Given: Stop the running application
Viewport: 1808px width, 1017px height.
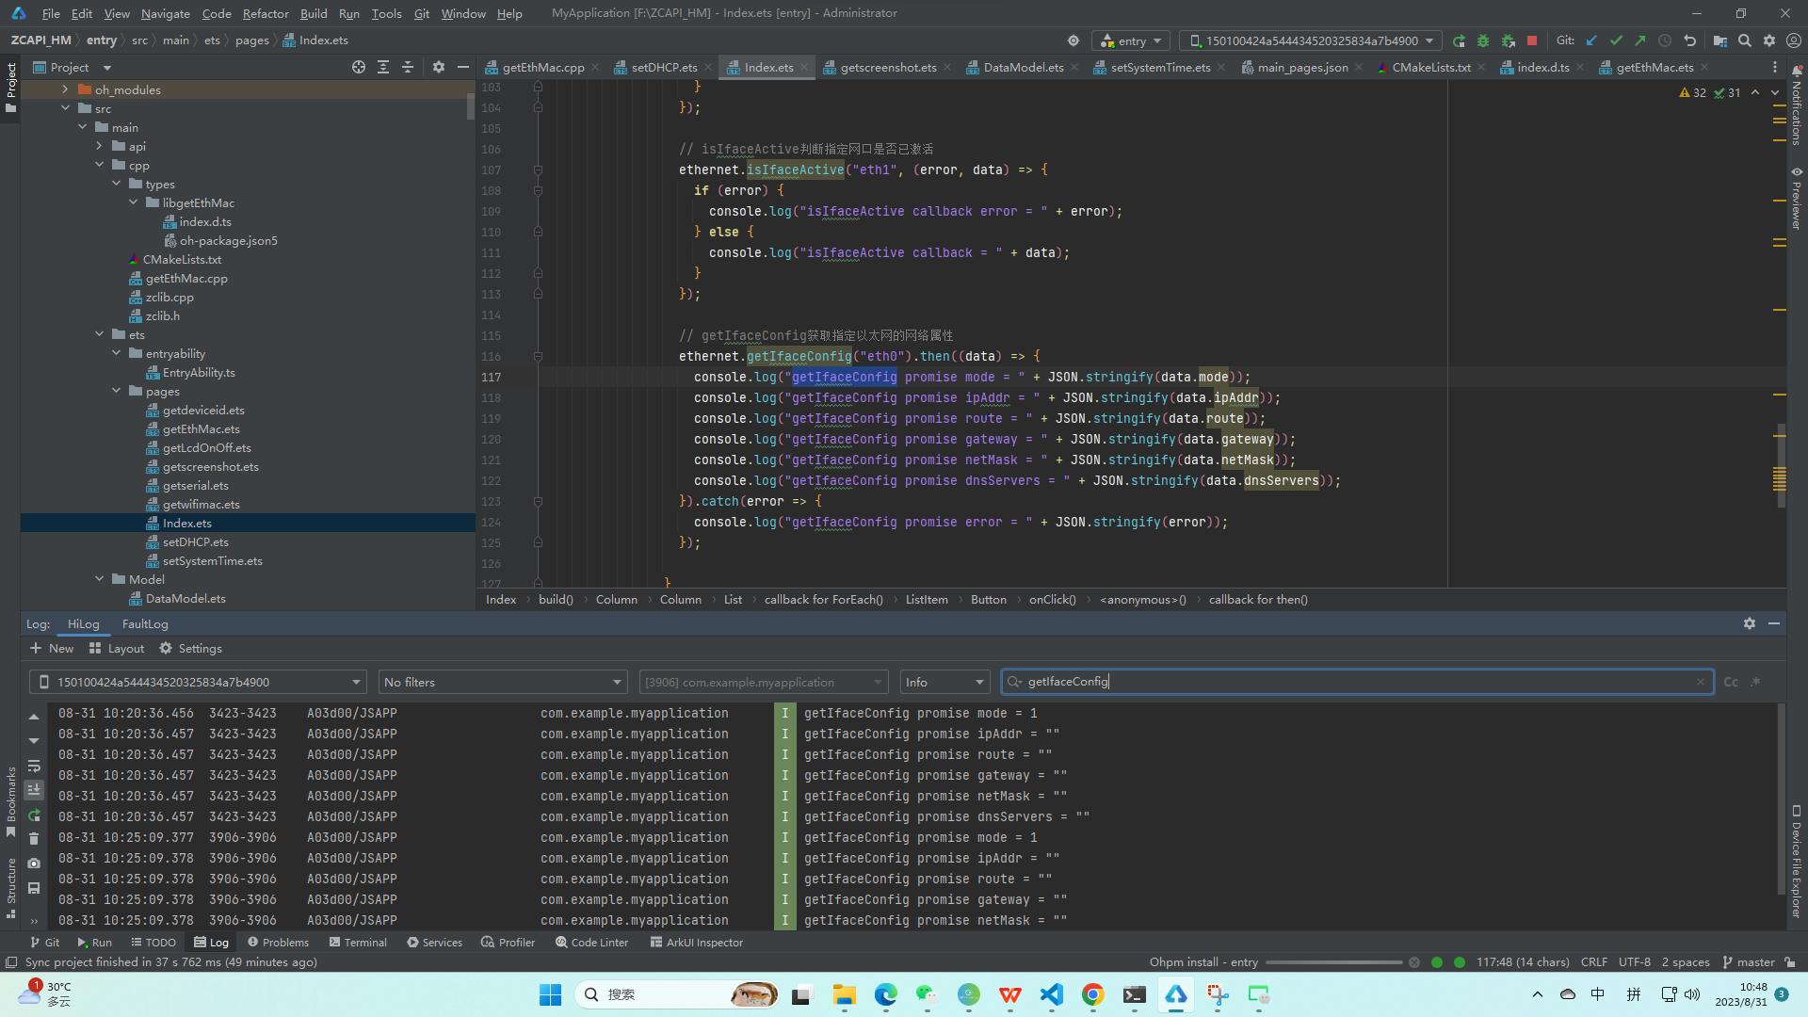Looking at the screenshot, I should click(1532, 40).
